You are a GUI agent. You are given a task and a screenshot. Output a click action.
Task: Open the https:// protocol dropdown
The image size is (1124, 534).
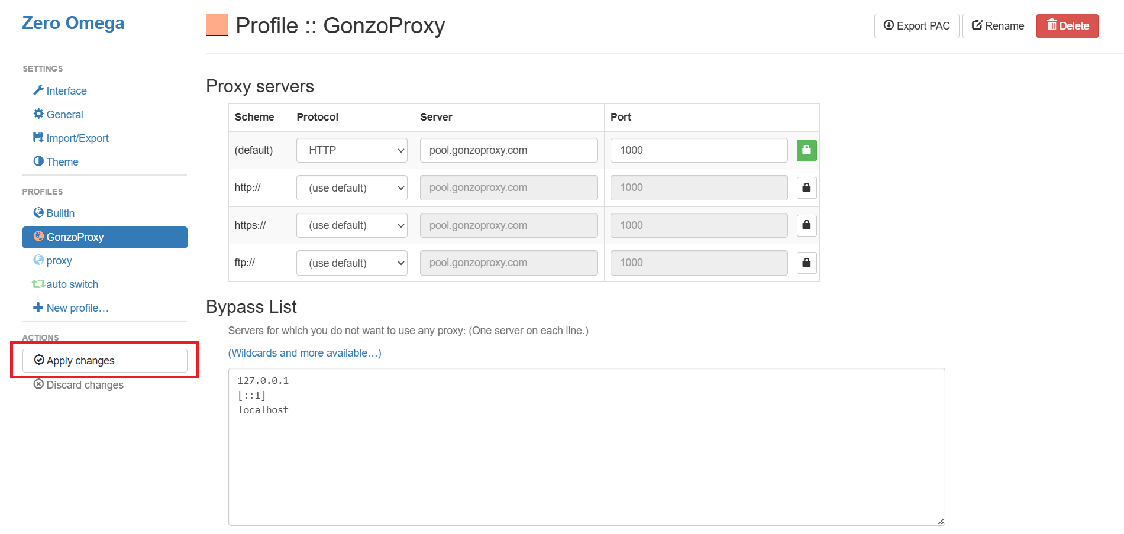coord(352,225)
